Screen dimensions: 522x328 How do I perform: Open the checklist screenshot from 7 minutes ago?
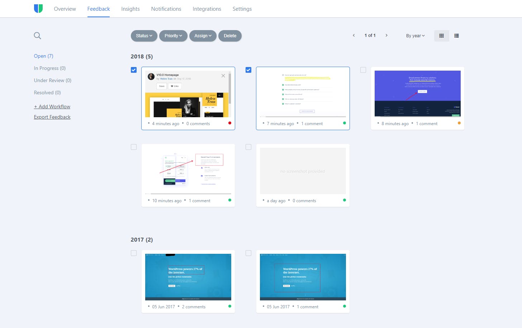tap(303, 94)
